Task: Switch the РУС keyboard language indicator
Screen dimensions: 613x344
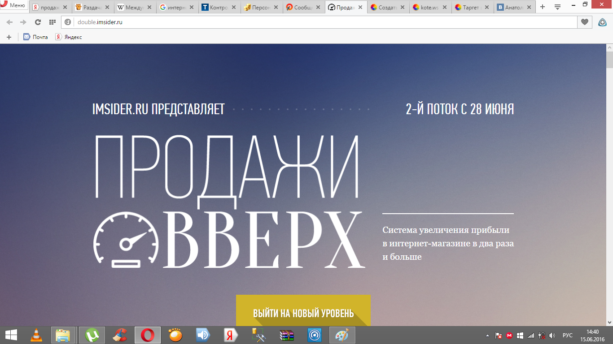Action: (567, 335)
